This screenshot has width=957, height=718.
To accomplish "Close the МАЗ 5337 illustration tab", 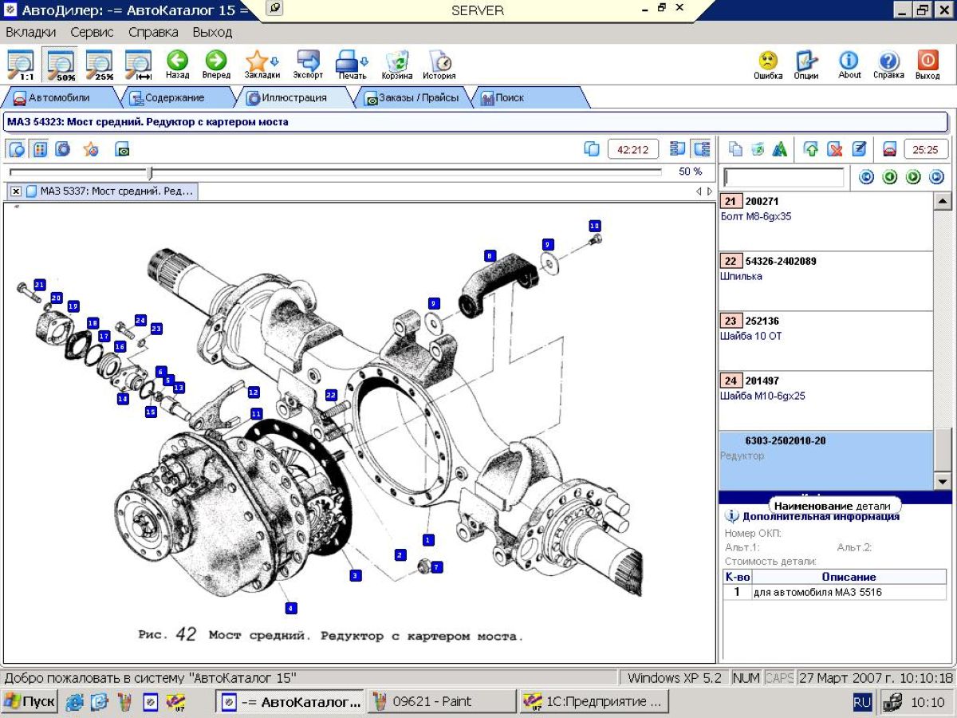I will (16, 191).
